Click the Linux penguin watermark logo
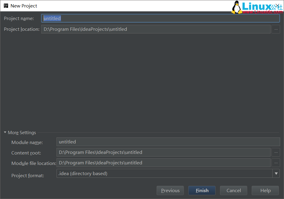The width and height of the screenshot is (284, 199). [236, 7]
